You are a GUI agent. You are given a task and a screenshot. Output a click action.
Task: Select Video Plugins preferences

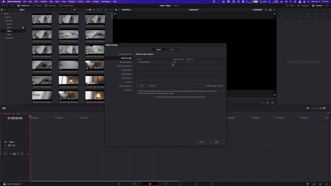point(127,70)
